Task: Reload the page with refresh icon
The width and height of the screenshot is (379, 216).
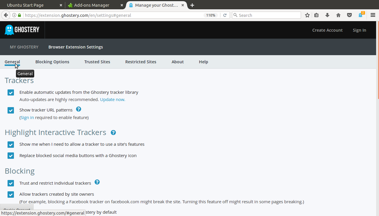Action: [x=225, y=15]
